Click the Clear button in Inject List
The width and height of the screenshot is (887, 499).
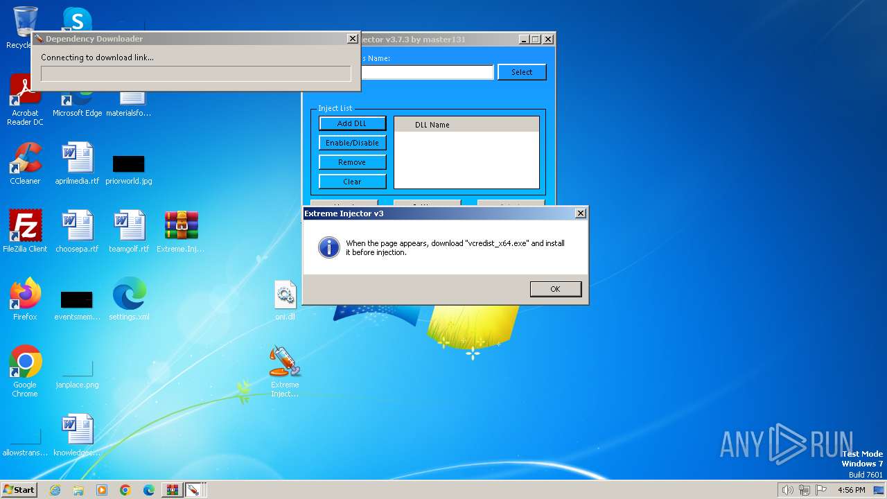point(352,182)
